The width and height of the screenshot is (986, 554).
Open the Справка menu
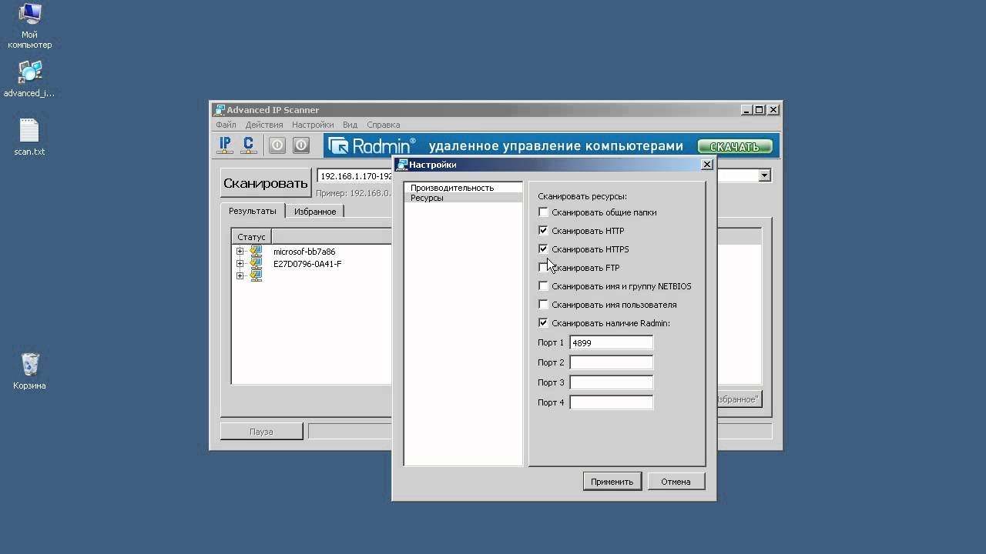[x=383, y=125]
